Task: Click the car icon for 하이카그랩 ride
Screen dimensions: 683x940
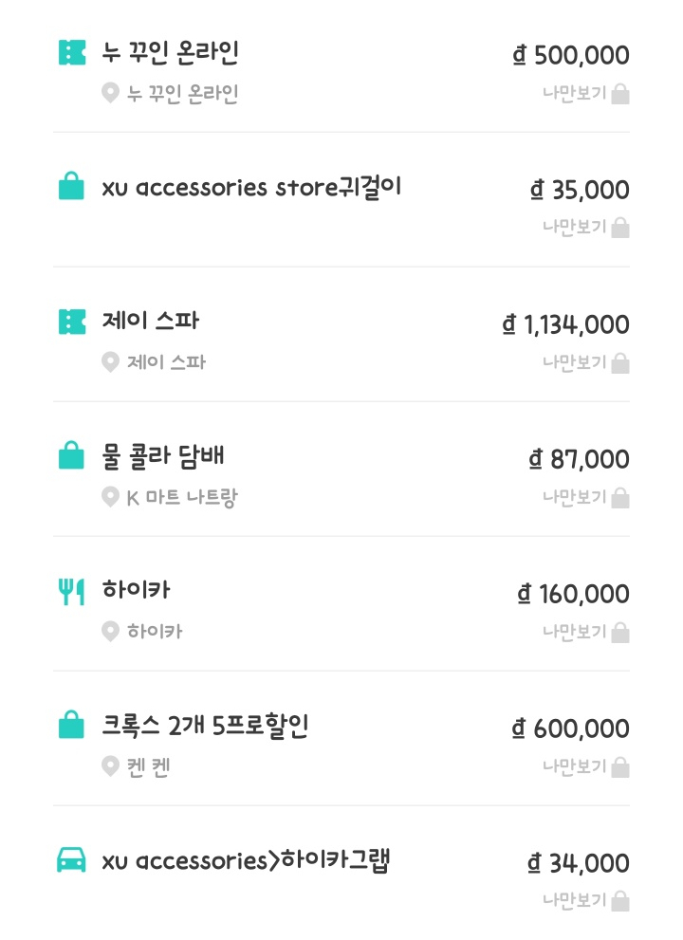Action: (x=72, y=860)
